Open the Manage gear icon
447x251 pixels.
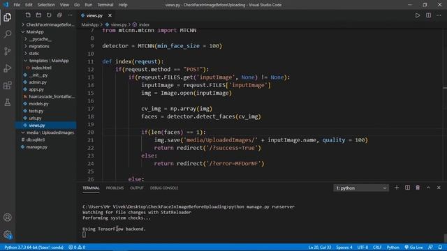[8, 234]
